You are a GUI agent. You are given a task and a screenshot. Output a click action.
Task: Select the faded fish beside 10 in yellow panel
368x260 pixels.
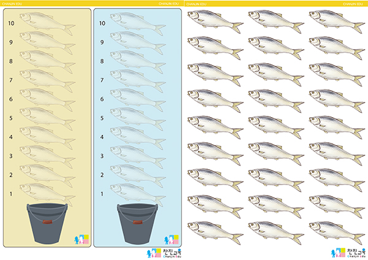pyautogui.click(x=47, y=24)
